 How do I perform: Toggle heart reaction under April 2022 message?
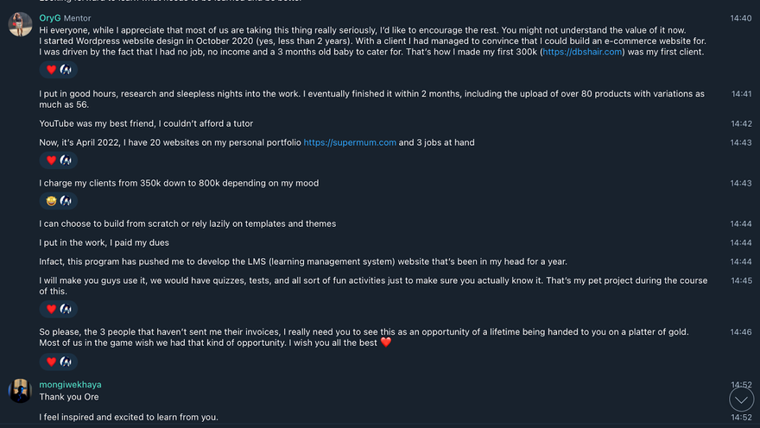click(x=51, y=160)
